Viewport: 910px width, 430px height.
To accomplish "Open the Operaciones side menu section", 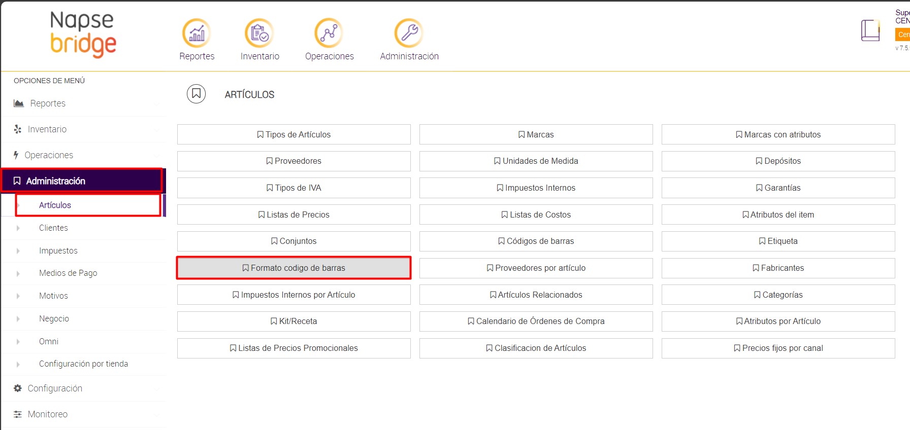I will (x=84, y=155).
